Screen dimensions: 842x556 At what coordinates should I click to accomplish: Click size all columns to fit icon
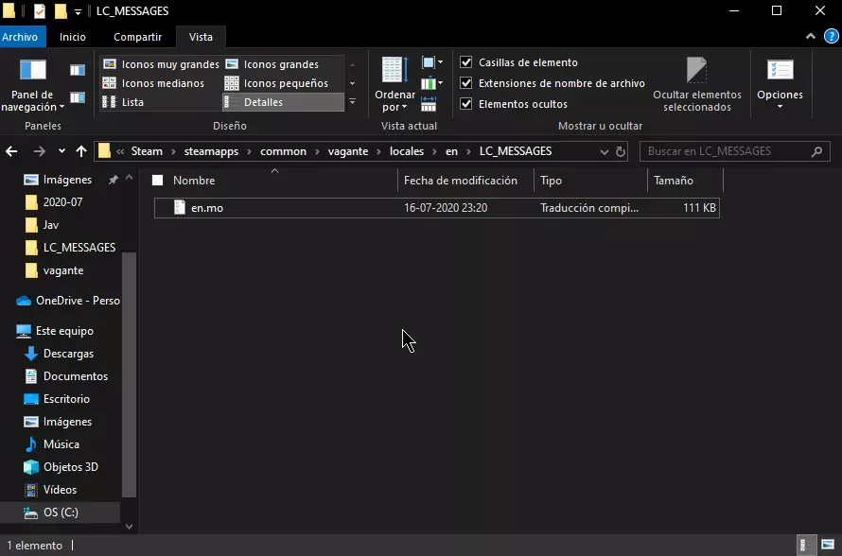429,104
